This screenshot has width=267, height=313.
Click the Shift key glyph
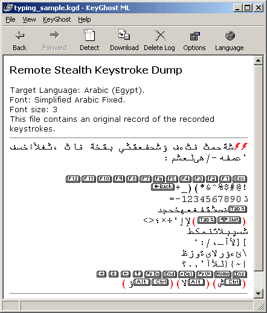point(230,220)
